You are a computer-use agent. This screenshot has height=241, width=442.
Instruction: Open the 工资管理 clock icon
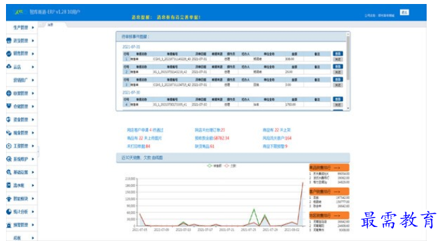click(9, 146)
